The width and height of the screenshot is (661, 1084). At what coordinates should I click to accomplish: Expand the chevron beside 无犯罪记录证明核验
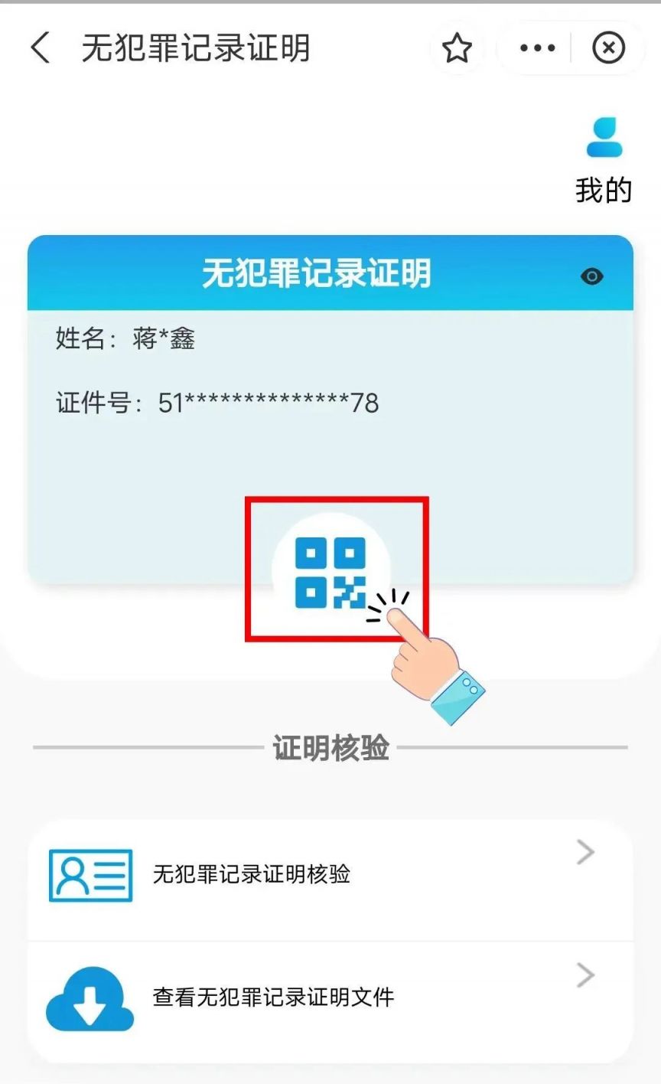coord(585,852)
